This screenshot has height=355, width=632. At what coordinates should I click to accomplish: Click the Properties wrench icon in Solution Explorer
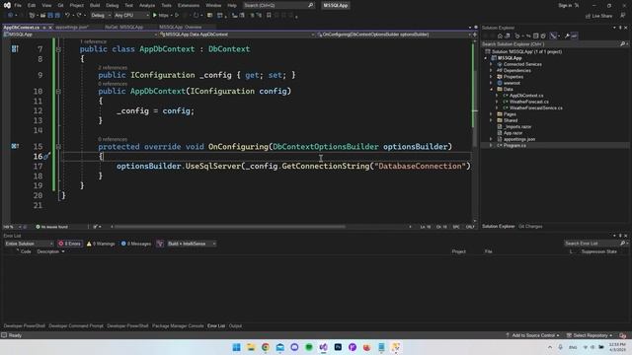pos(567,35)
